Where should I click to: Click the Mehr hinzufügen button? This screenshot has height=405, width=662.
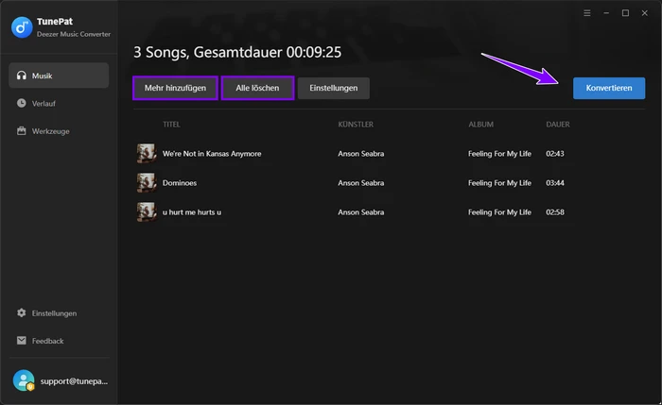point(175,88)
